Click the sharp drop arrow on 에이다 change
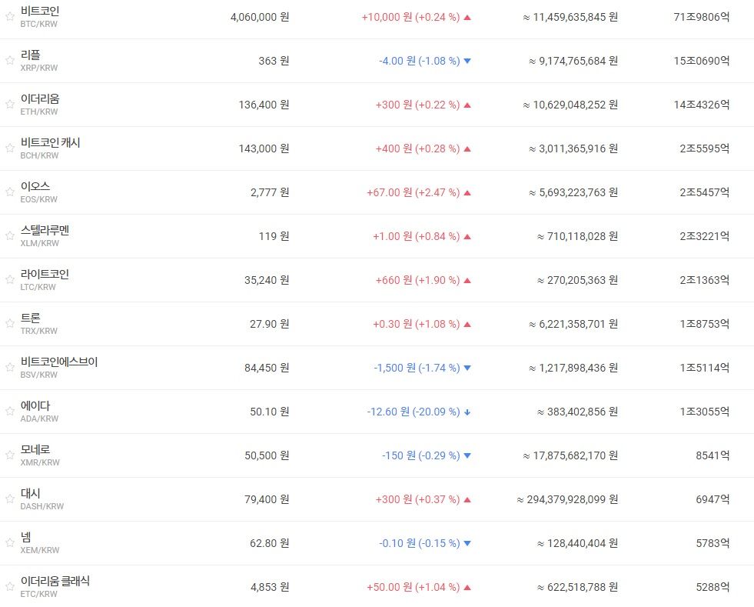This screenshot has width=754, height=607. pos(467,412)
